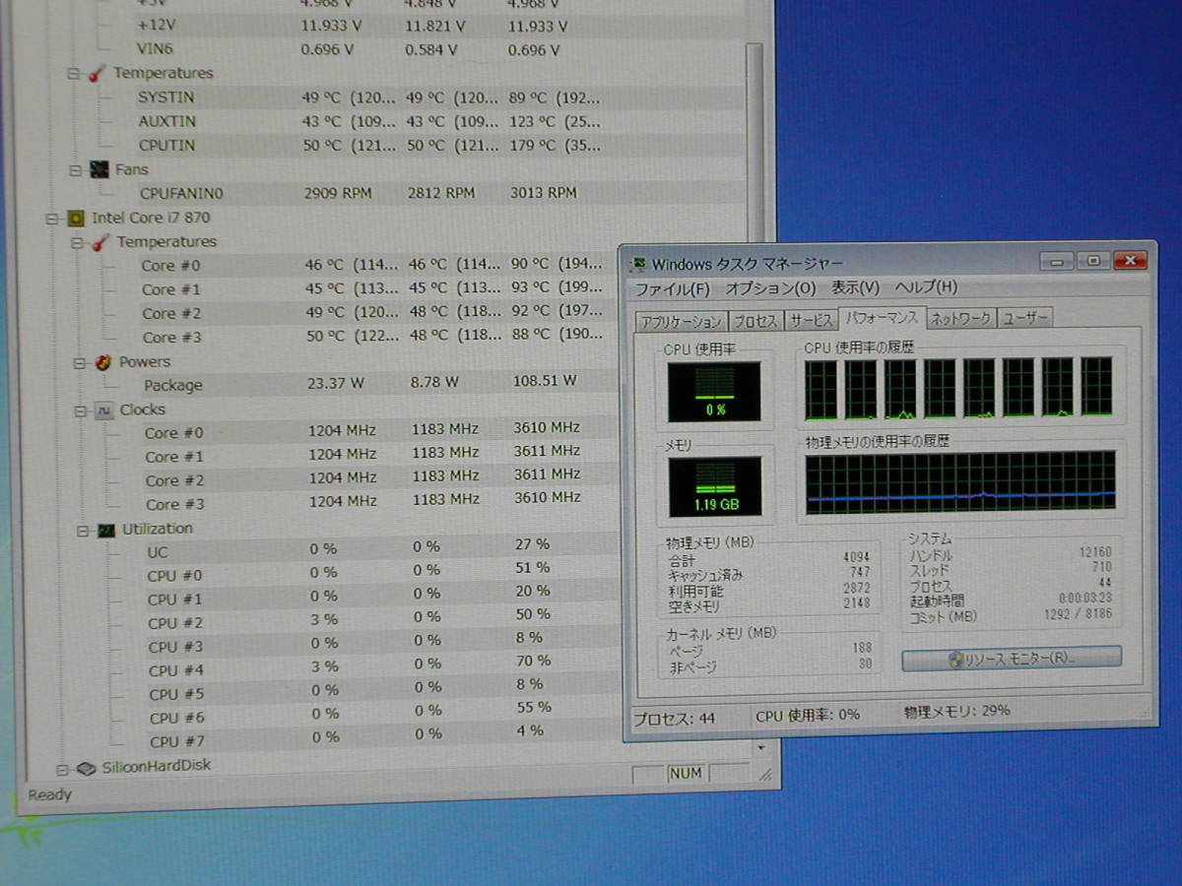Select the パフォーマンス tab

pos(882,318)
